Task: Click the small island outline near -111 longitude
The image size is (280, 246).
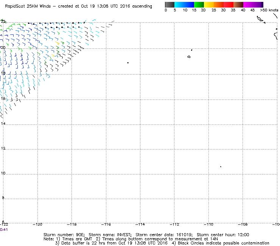Action: click(189, 57)
